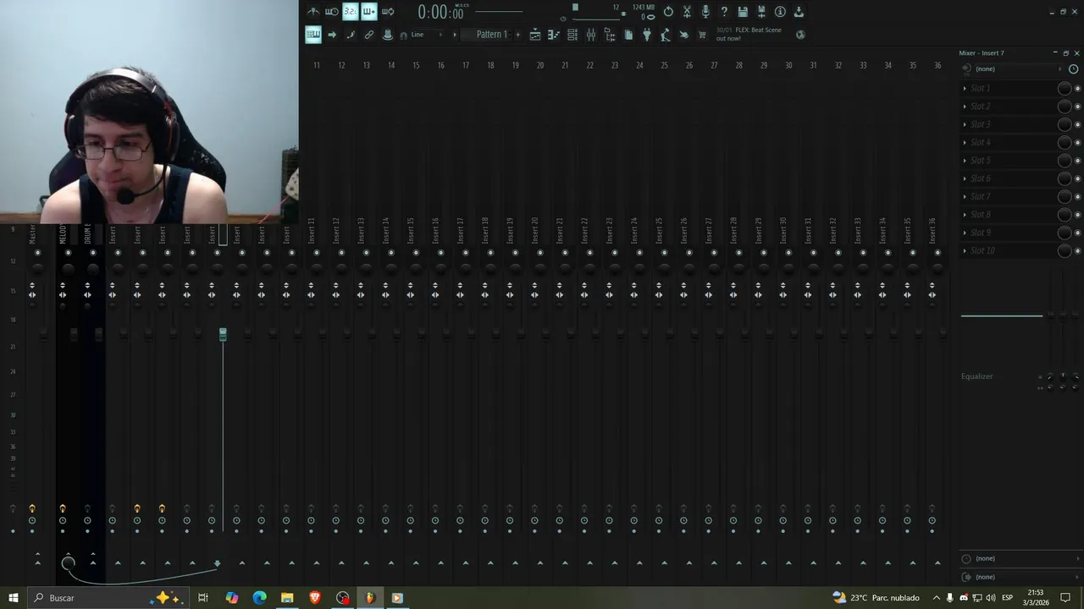1084x609 pixels.
Task: Click the globe icon beside news panel
Action: (800, 35)
